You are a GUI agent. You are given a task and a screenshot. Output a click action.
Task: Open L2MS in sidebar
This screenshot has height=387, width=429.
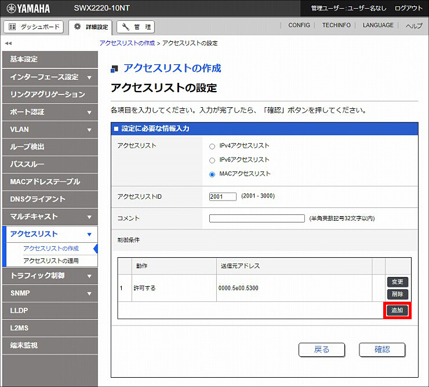pyautogui.click(x=50, y=328)
